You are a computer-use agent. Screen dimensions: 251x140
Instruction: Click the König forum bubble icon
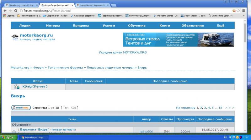click(x=17, y=87)
